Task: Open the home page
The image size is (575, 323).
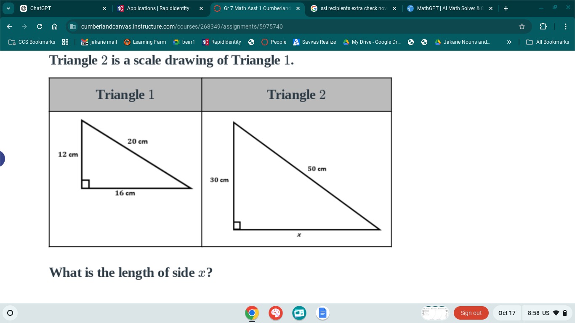Action: (x=55, y=26)
